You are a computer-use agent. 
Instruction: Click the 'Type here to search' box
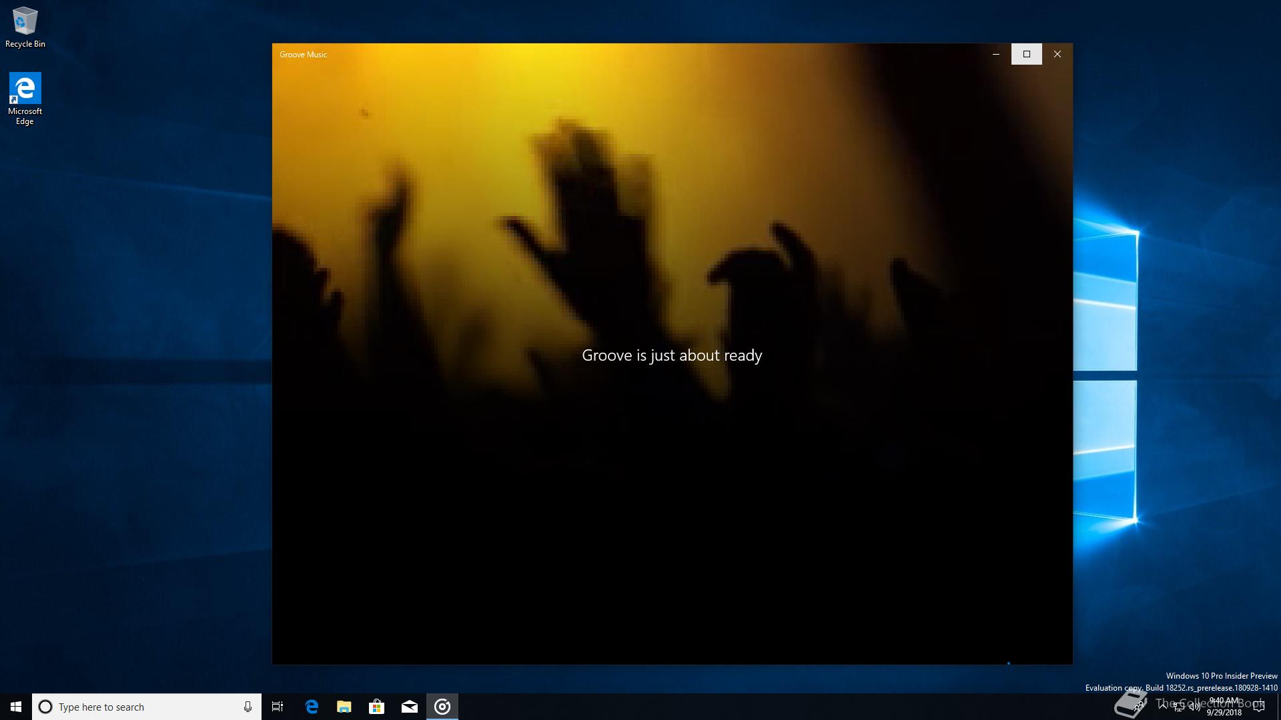[x=147, y=707]
